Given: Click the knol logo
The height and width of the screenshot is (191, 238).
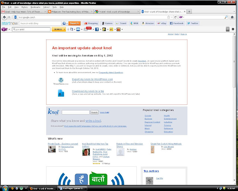Looking at the screenshot, I should coord(54,112).
